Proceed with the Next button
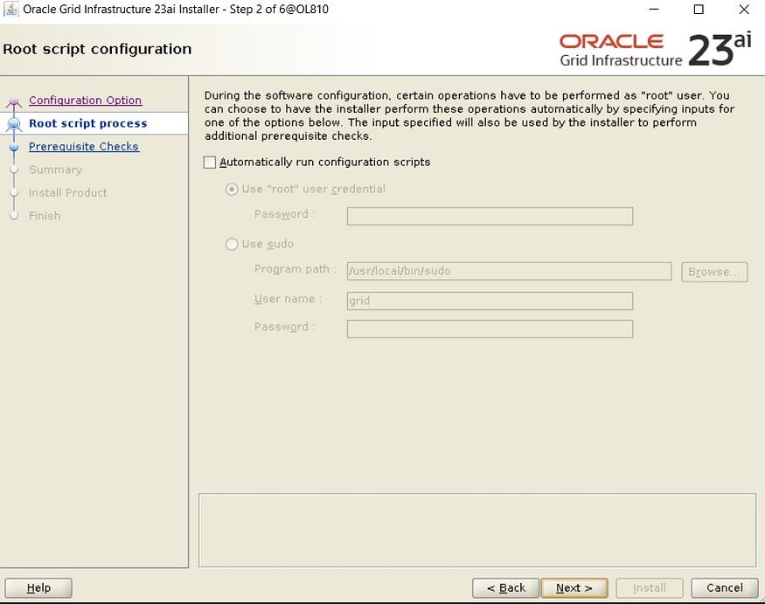This screenshot has width=765, height=604. point(574,588)
